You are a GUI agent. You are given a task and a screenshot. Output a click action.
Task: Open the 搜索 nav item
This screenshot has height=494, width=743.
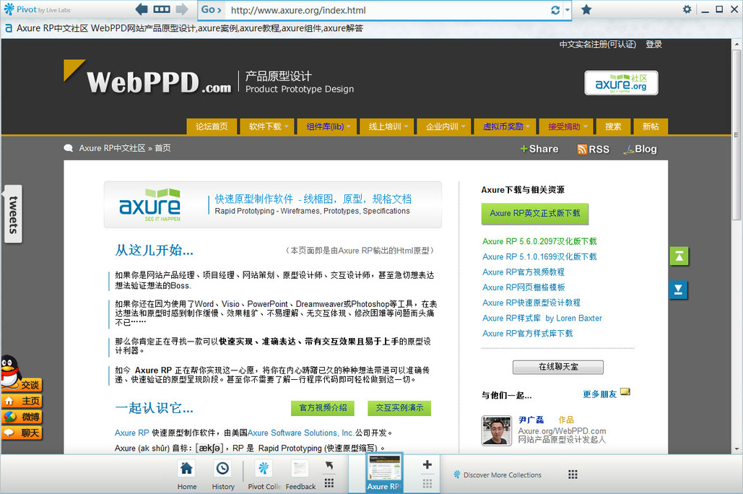tap(613, 126)
